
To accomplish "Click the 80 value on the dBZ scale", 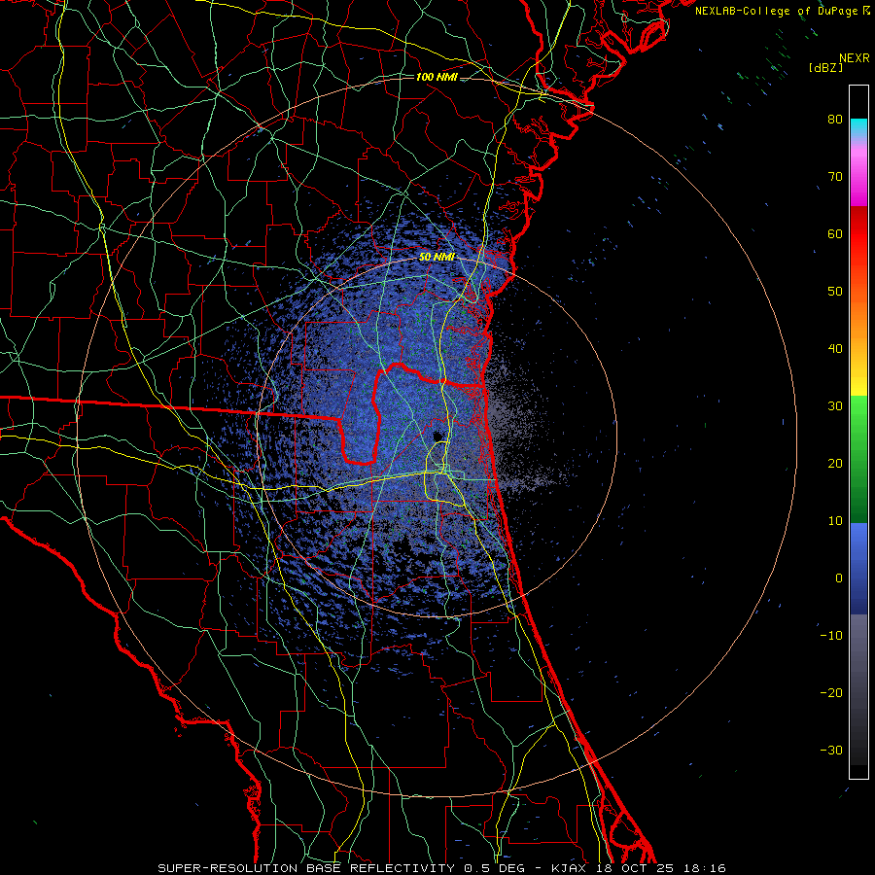I will point(835,120).
